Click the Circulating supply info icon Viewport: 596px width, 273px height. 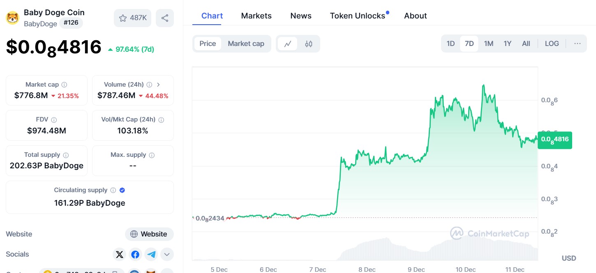click(113, 190)
